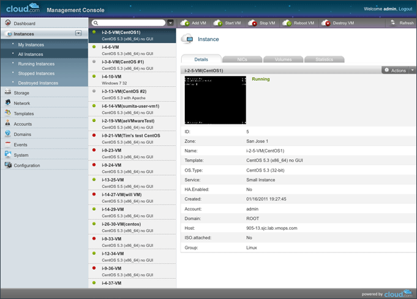Select i-13-25-VM in the list
Viewport: 417px width, 299px height.
pyautogui.click(x=132, y=183)
